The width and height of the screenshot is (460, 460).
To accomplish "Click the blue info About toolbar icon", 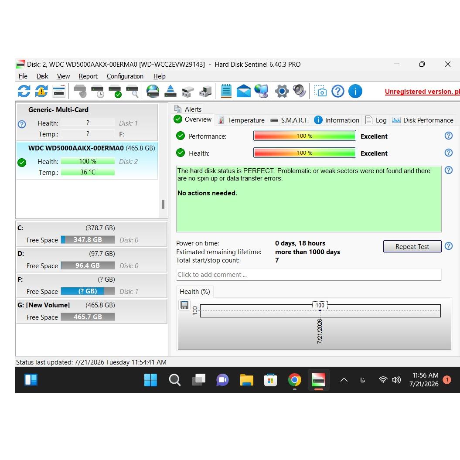I will tap(355, 91).
